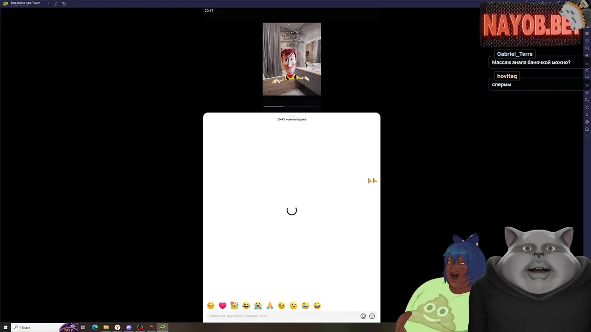Open OBS Studio from taskbar
This screenshot has width=591, height=332.
click(x=140, y=327)
